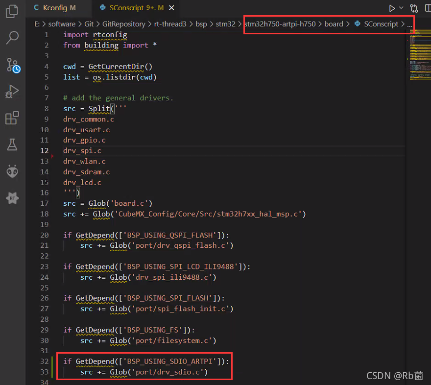Open the stm32h750-artpi-h750 breadcrumb link

[x=280, y=24]
